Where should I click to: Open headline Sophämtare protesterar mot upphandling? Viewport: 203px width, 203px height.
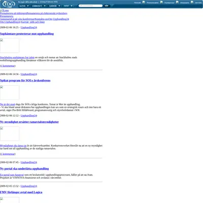pos(27,34)
